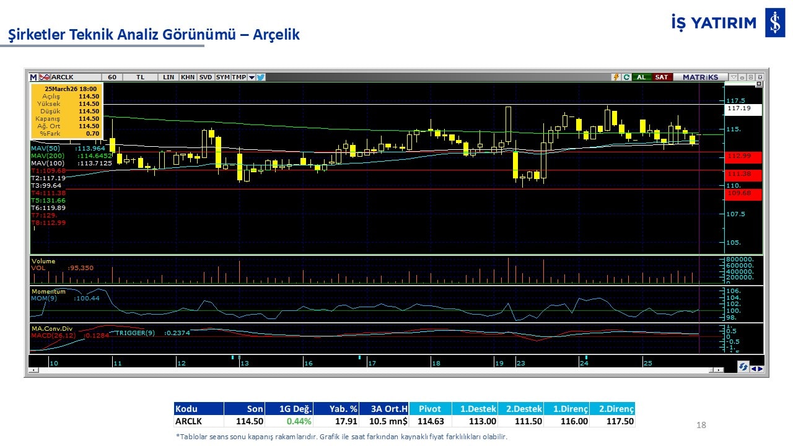Click the Matriks M logo icon

click(33, 77)
